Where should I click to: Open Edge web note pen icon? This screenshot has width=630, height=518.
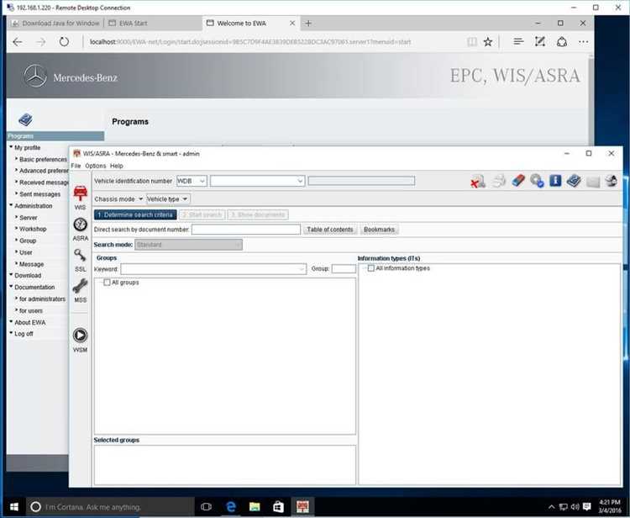(540, 41)
